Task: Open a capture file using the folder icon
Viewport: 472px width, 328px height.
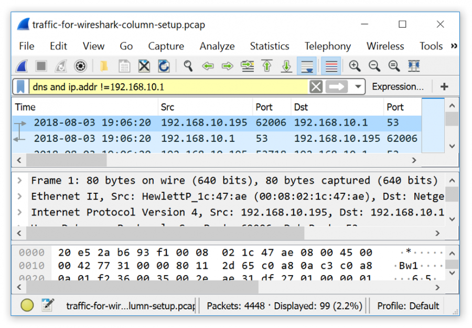Action: coord(104,65)
